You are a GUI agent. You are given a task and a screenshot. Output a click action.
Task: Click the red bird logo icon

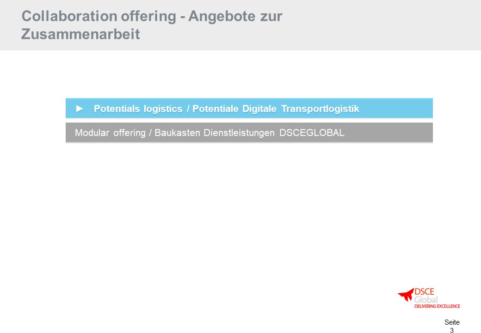click(406, 295)
